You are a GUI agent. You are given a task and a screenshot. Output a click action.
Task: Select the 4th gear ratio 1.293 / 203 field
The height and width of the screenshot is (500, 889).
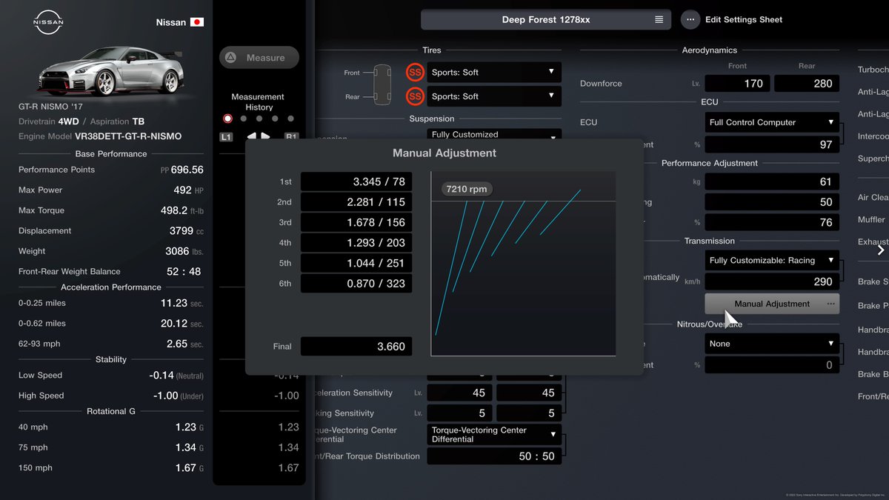(x=356, y=243)
